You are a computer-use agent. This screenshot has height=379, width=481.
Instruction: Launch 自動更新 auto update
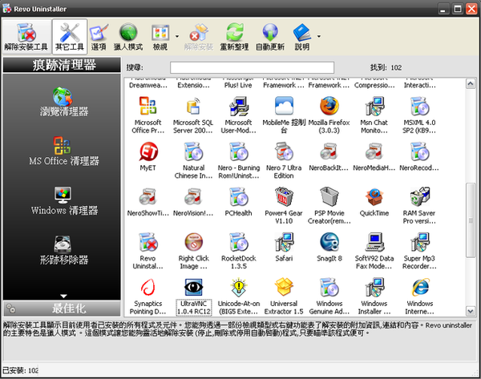tap(270, 37)
